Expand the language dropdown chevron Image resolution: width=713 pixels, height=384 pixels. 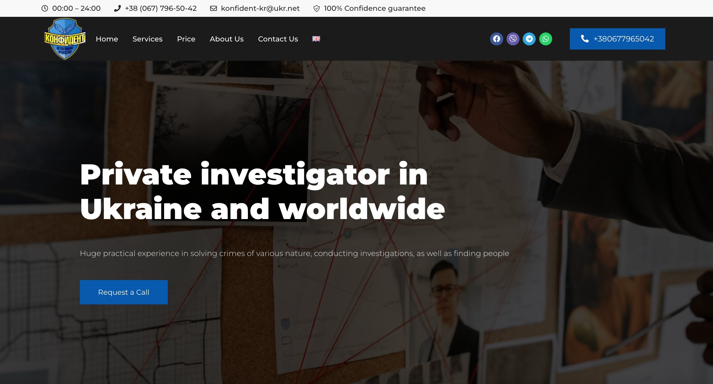pyautogui.click(x=326, y=39)
